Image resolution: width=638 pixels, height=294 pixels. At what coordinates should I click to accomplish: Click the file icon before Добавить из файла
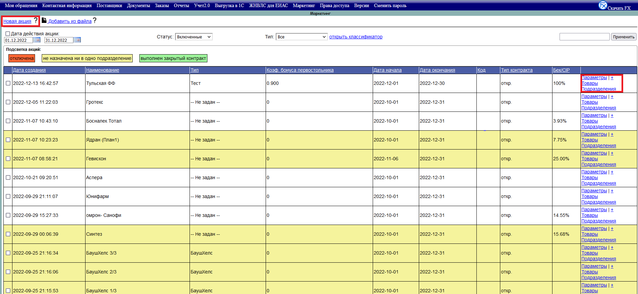pos(44,20)
